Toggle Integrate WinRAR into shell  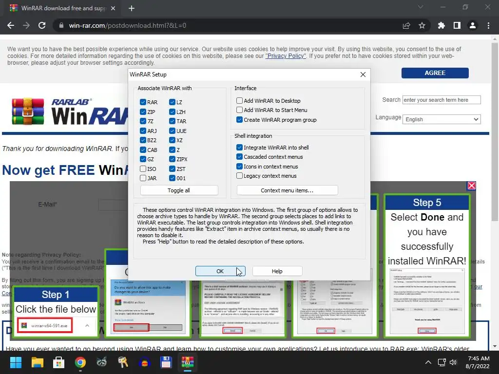pyautogui.click(x=239, y=147)
